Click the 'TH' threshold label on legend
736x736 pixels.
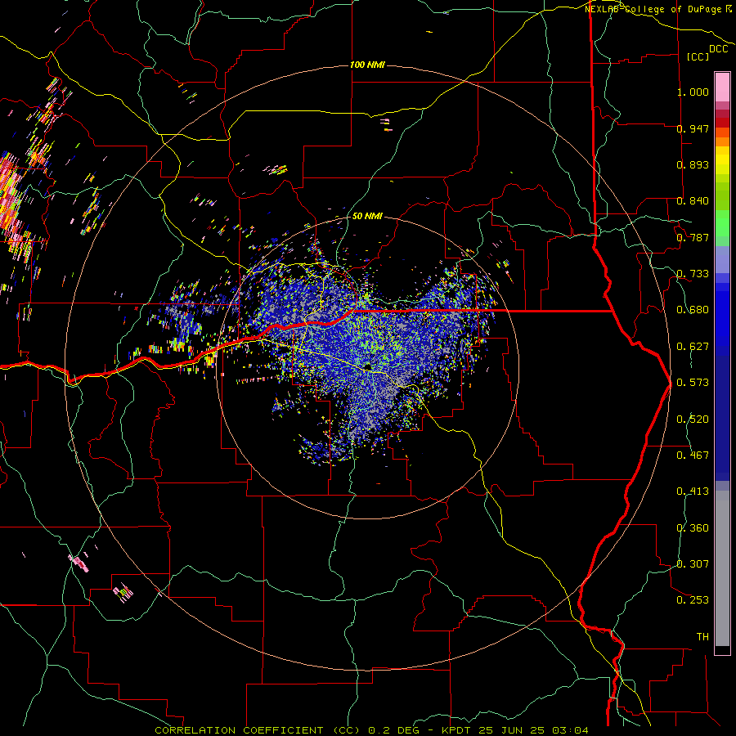coord(702,637)
